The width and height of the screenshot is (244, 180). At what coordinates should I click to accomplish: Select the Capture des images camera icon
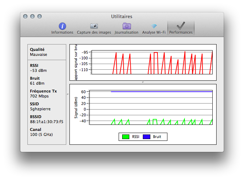(x=94, y=26)
